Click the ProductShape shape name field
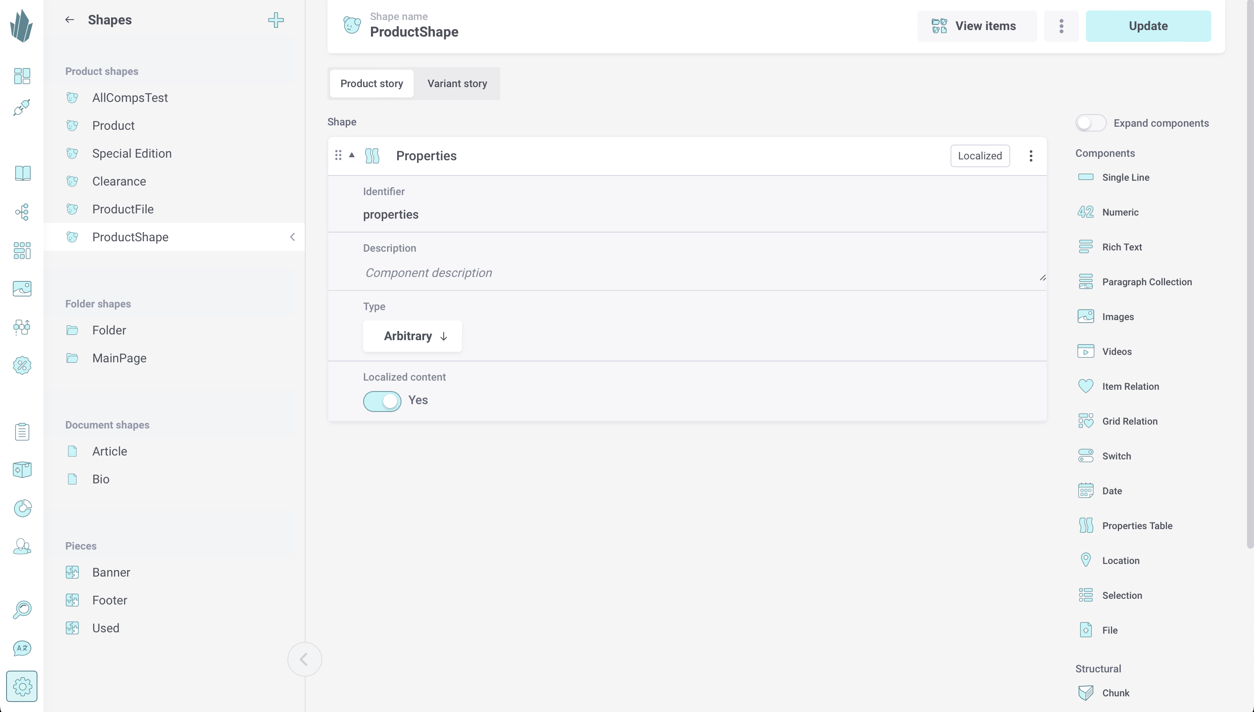Screen dimensions: 1254x712 [414, 32]
